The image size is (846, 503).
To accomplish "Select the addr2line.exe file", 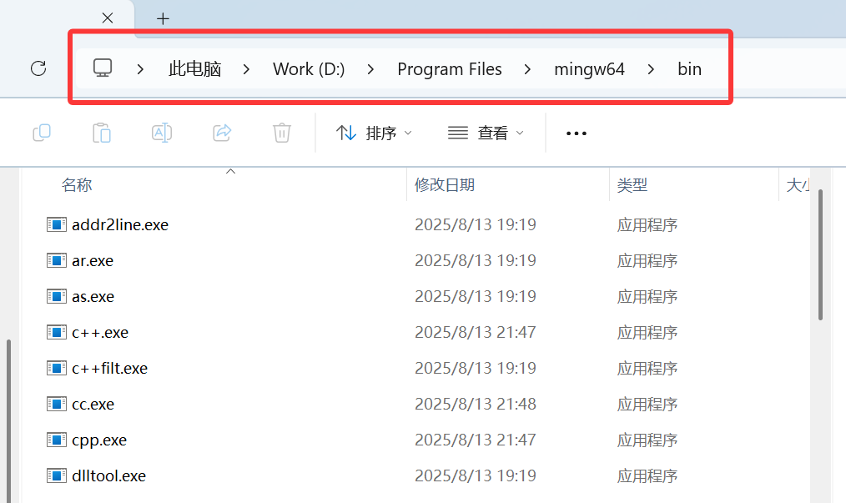I will click(120, 224).
